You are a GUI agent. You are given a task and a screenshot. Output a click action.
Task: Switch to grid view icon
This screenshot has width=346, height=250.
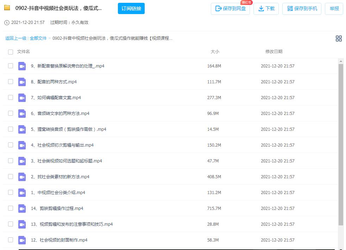point(339,39)
